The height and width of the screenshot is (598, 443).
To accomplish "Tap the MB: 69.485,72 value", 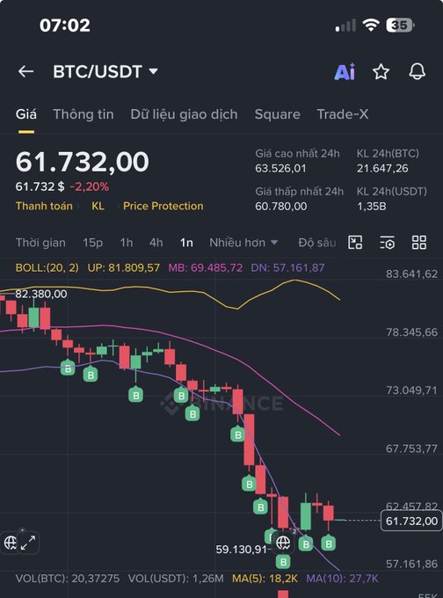I will click(x=205, y=267).
